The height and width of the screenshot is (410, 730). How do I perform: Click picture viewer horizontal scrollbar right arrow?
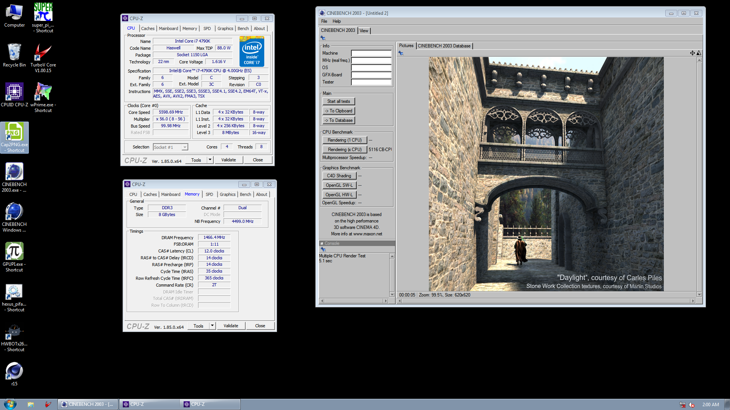(693, 301)
